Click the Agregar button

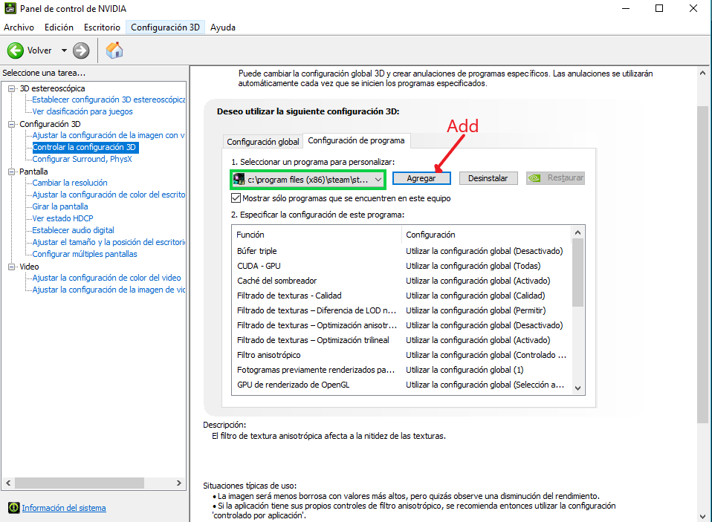(x=421, y=178)
